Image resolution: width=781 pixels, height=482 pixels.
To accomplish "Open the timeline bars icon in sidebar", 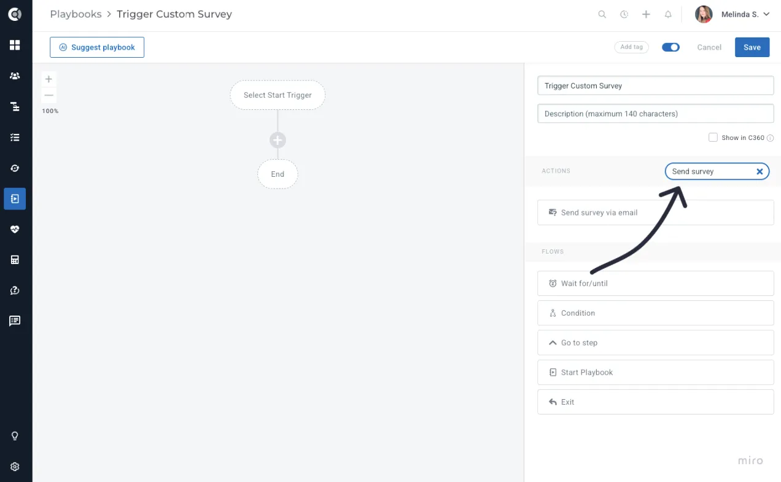I will coord(15,106).
